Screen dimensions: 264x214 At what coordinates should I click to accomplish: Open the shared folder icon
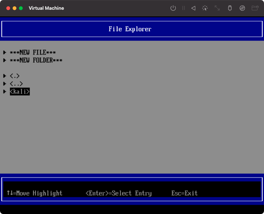pos(255,8)
